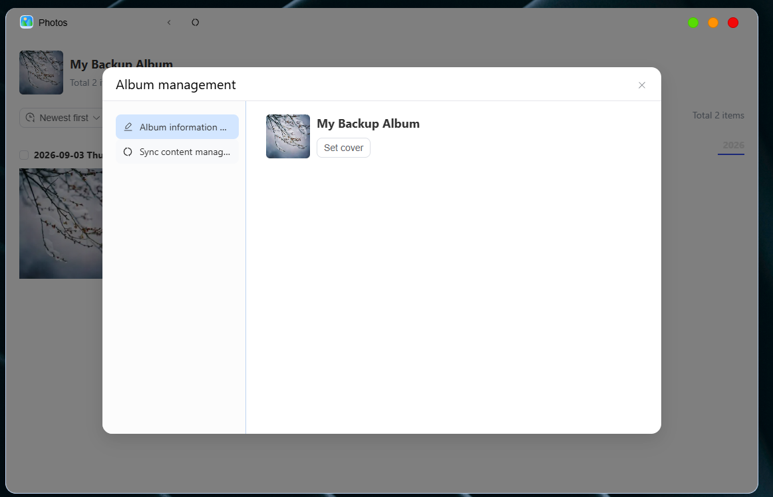
Task: Close the Album management dialog
Action: point(641,85)
